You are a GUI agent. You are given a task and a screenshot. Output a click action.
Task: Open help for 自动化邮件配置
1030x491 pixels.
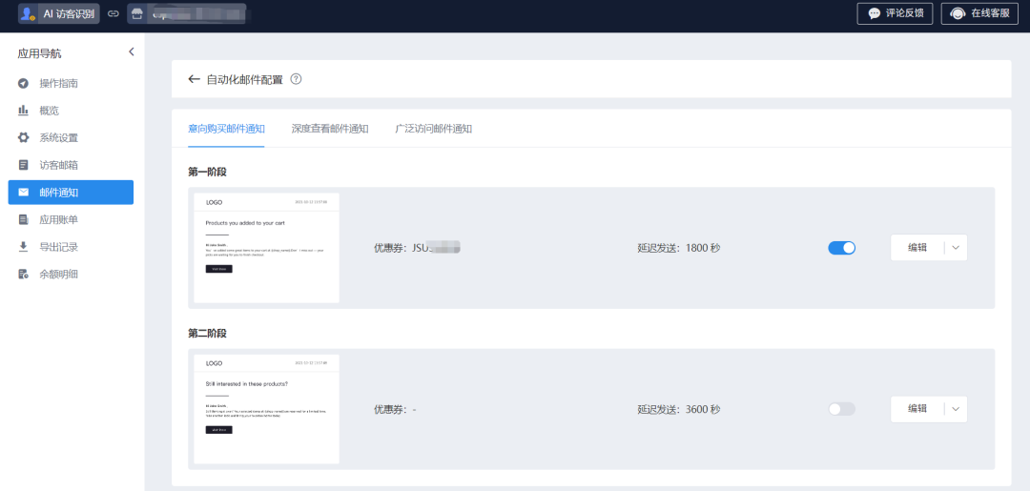coord(297,79)
